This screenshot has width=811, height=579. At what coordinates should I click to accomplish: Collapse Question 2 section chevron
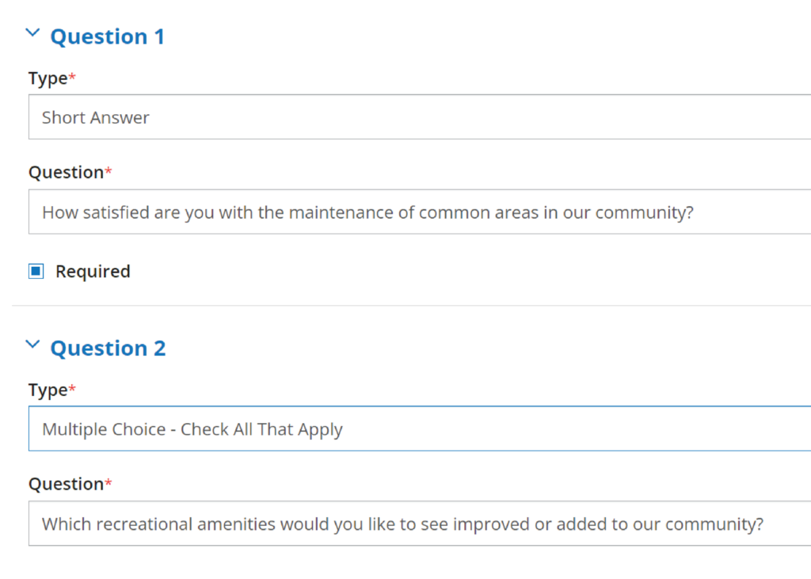[x=32, y=345]
